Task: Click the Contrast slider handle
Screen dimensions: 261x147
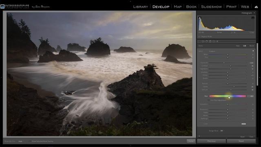Action: (230, 66)
